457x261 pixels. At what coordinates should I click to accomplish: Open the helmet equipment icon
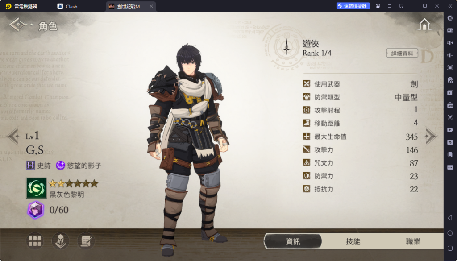coord(60,241)
